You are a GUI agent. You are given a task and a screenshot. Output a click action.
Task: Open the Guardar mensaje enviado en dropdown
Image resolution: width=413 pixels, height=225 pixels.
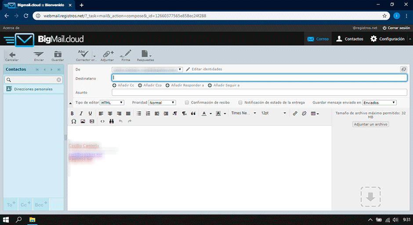click(x=379, y=103)
